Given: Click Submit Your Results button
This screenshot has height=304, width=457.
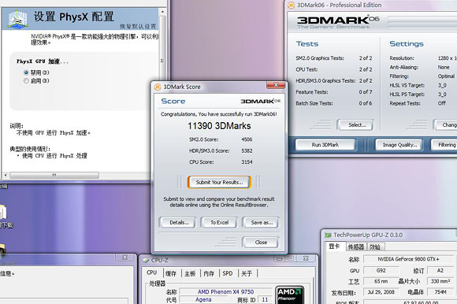Looking at the screenshot, I should (219, 182).
